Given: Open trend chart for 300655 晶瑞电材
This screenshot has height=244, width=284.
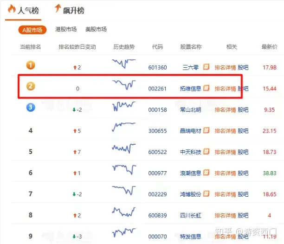Looking at the screenshot, I should [124, 127].
